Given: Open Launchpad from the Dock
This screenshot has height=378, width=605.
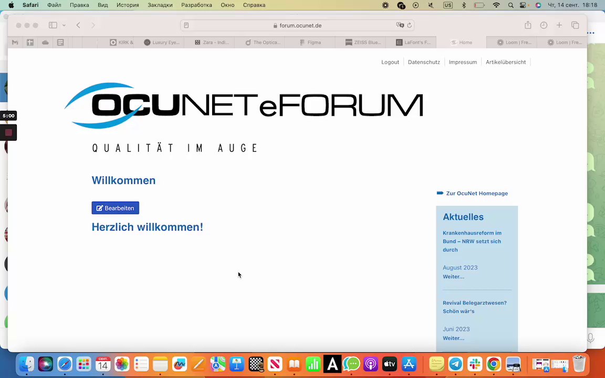Looking at the screenshot, I should [84, 364].
